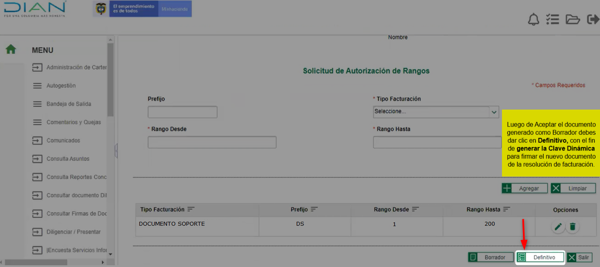
Task: Delete the DOCUMENTO SOPORTE row with trash icon
Action: (573, 227)
